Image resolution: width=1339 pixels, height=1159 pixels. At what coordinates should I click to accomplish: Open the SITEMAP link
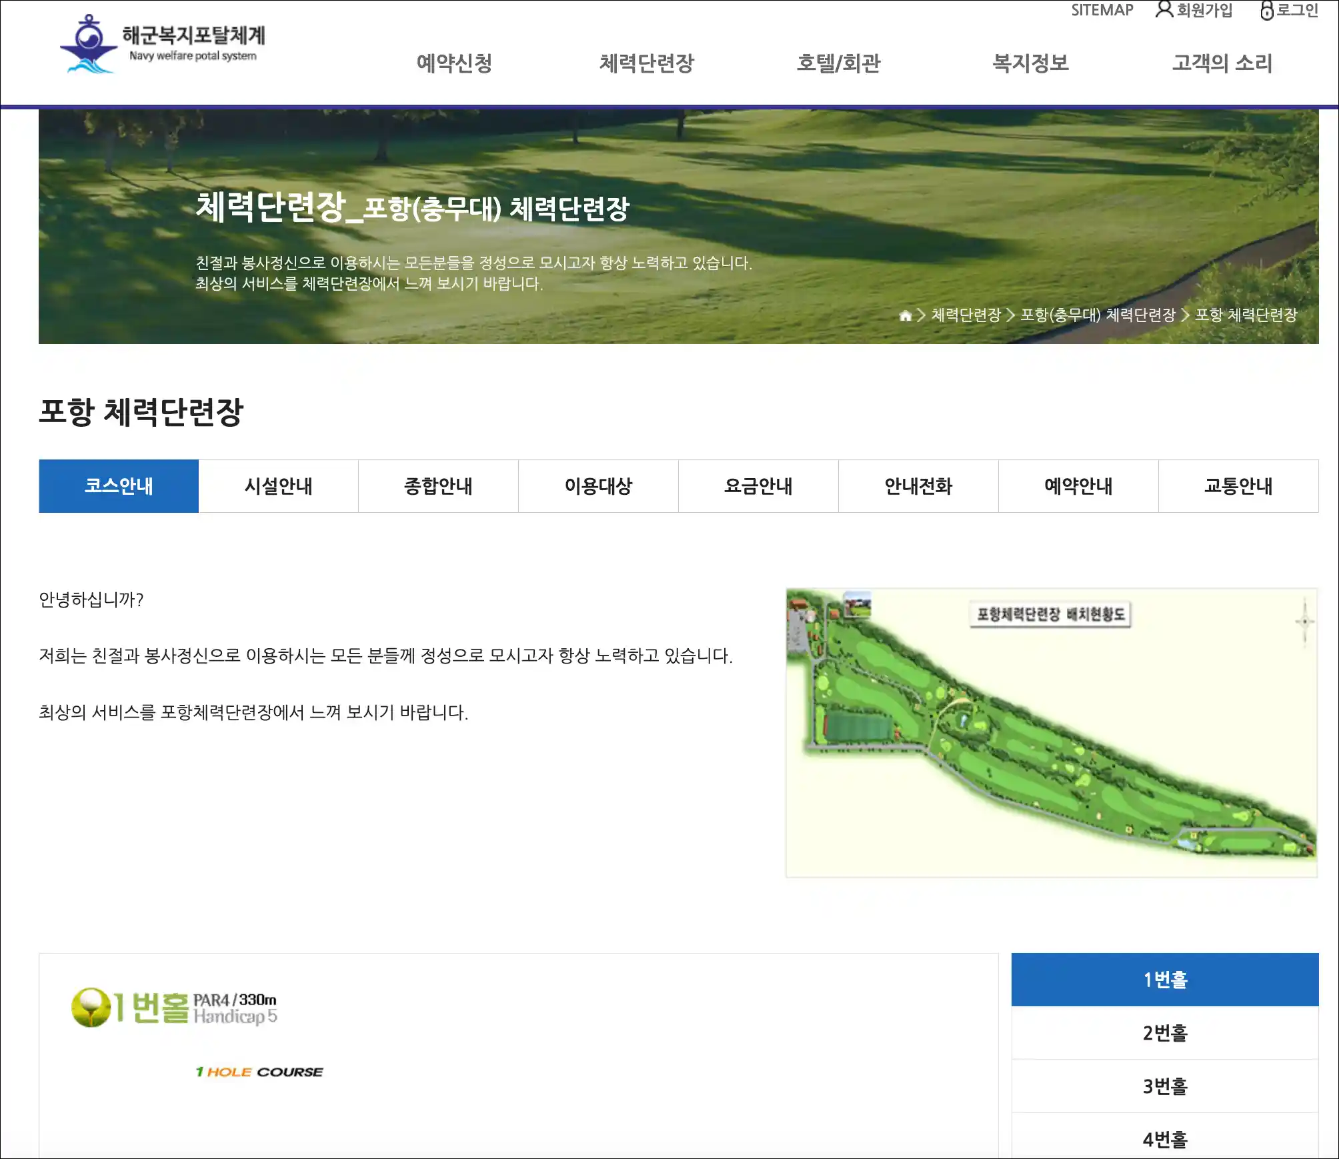click(1102, 10)
